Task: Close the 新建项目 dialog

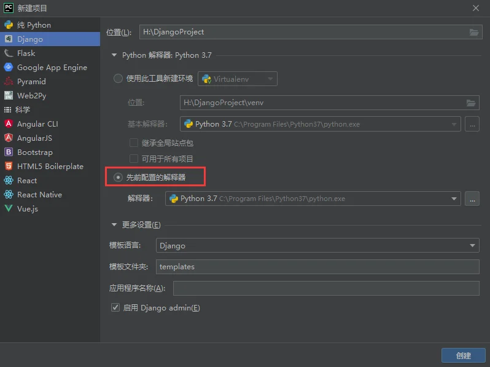Action: tap(476, 8)
